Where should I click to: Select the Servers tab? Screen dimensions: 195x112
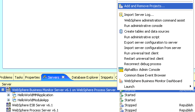click(54, 77)
